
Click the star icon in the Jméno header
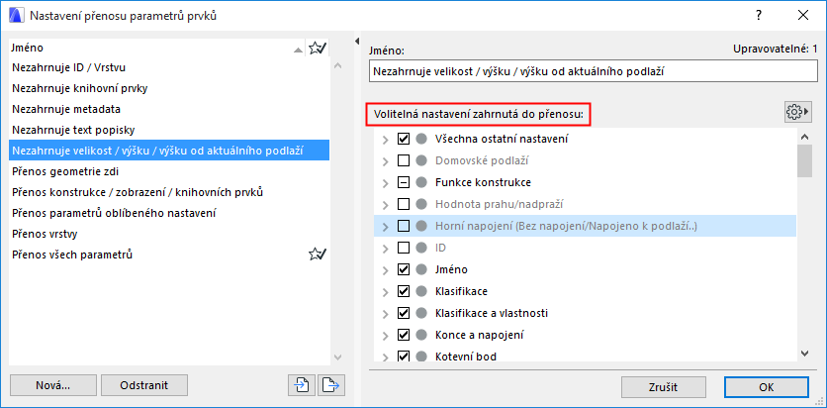click(317, 48)
